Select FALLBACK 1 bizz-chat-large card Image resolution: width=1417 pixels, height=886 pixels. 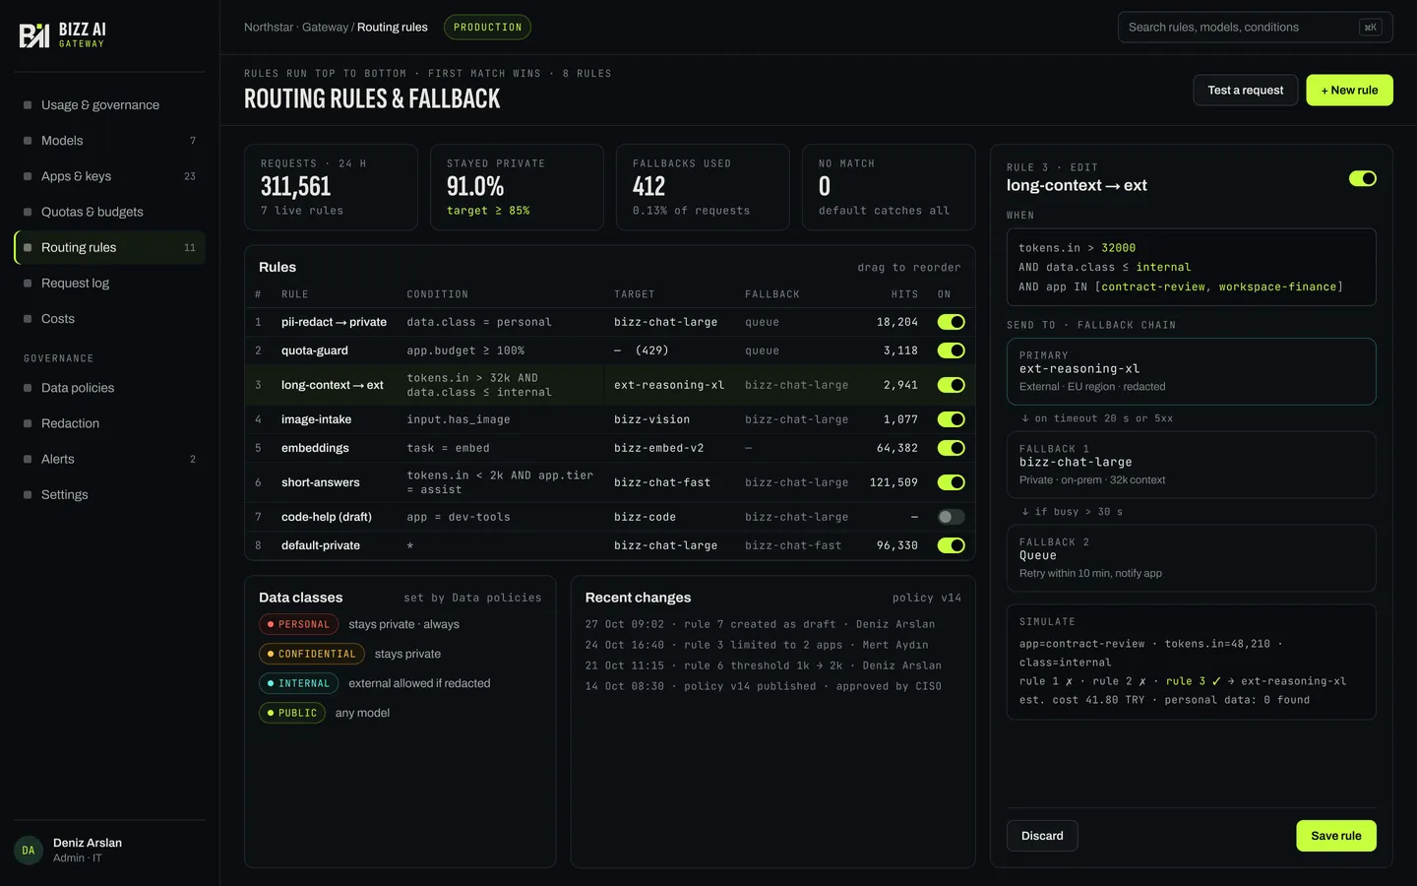coord(1191,465)
